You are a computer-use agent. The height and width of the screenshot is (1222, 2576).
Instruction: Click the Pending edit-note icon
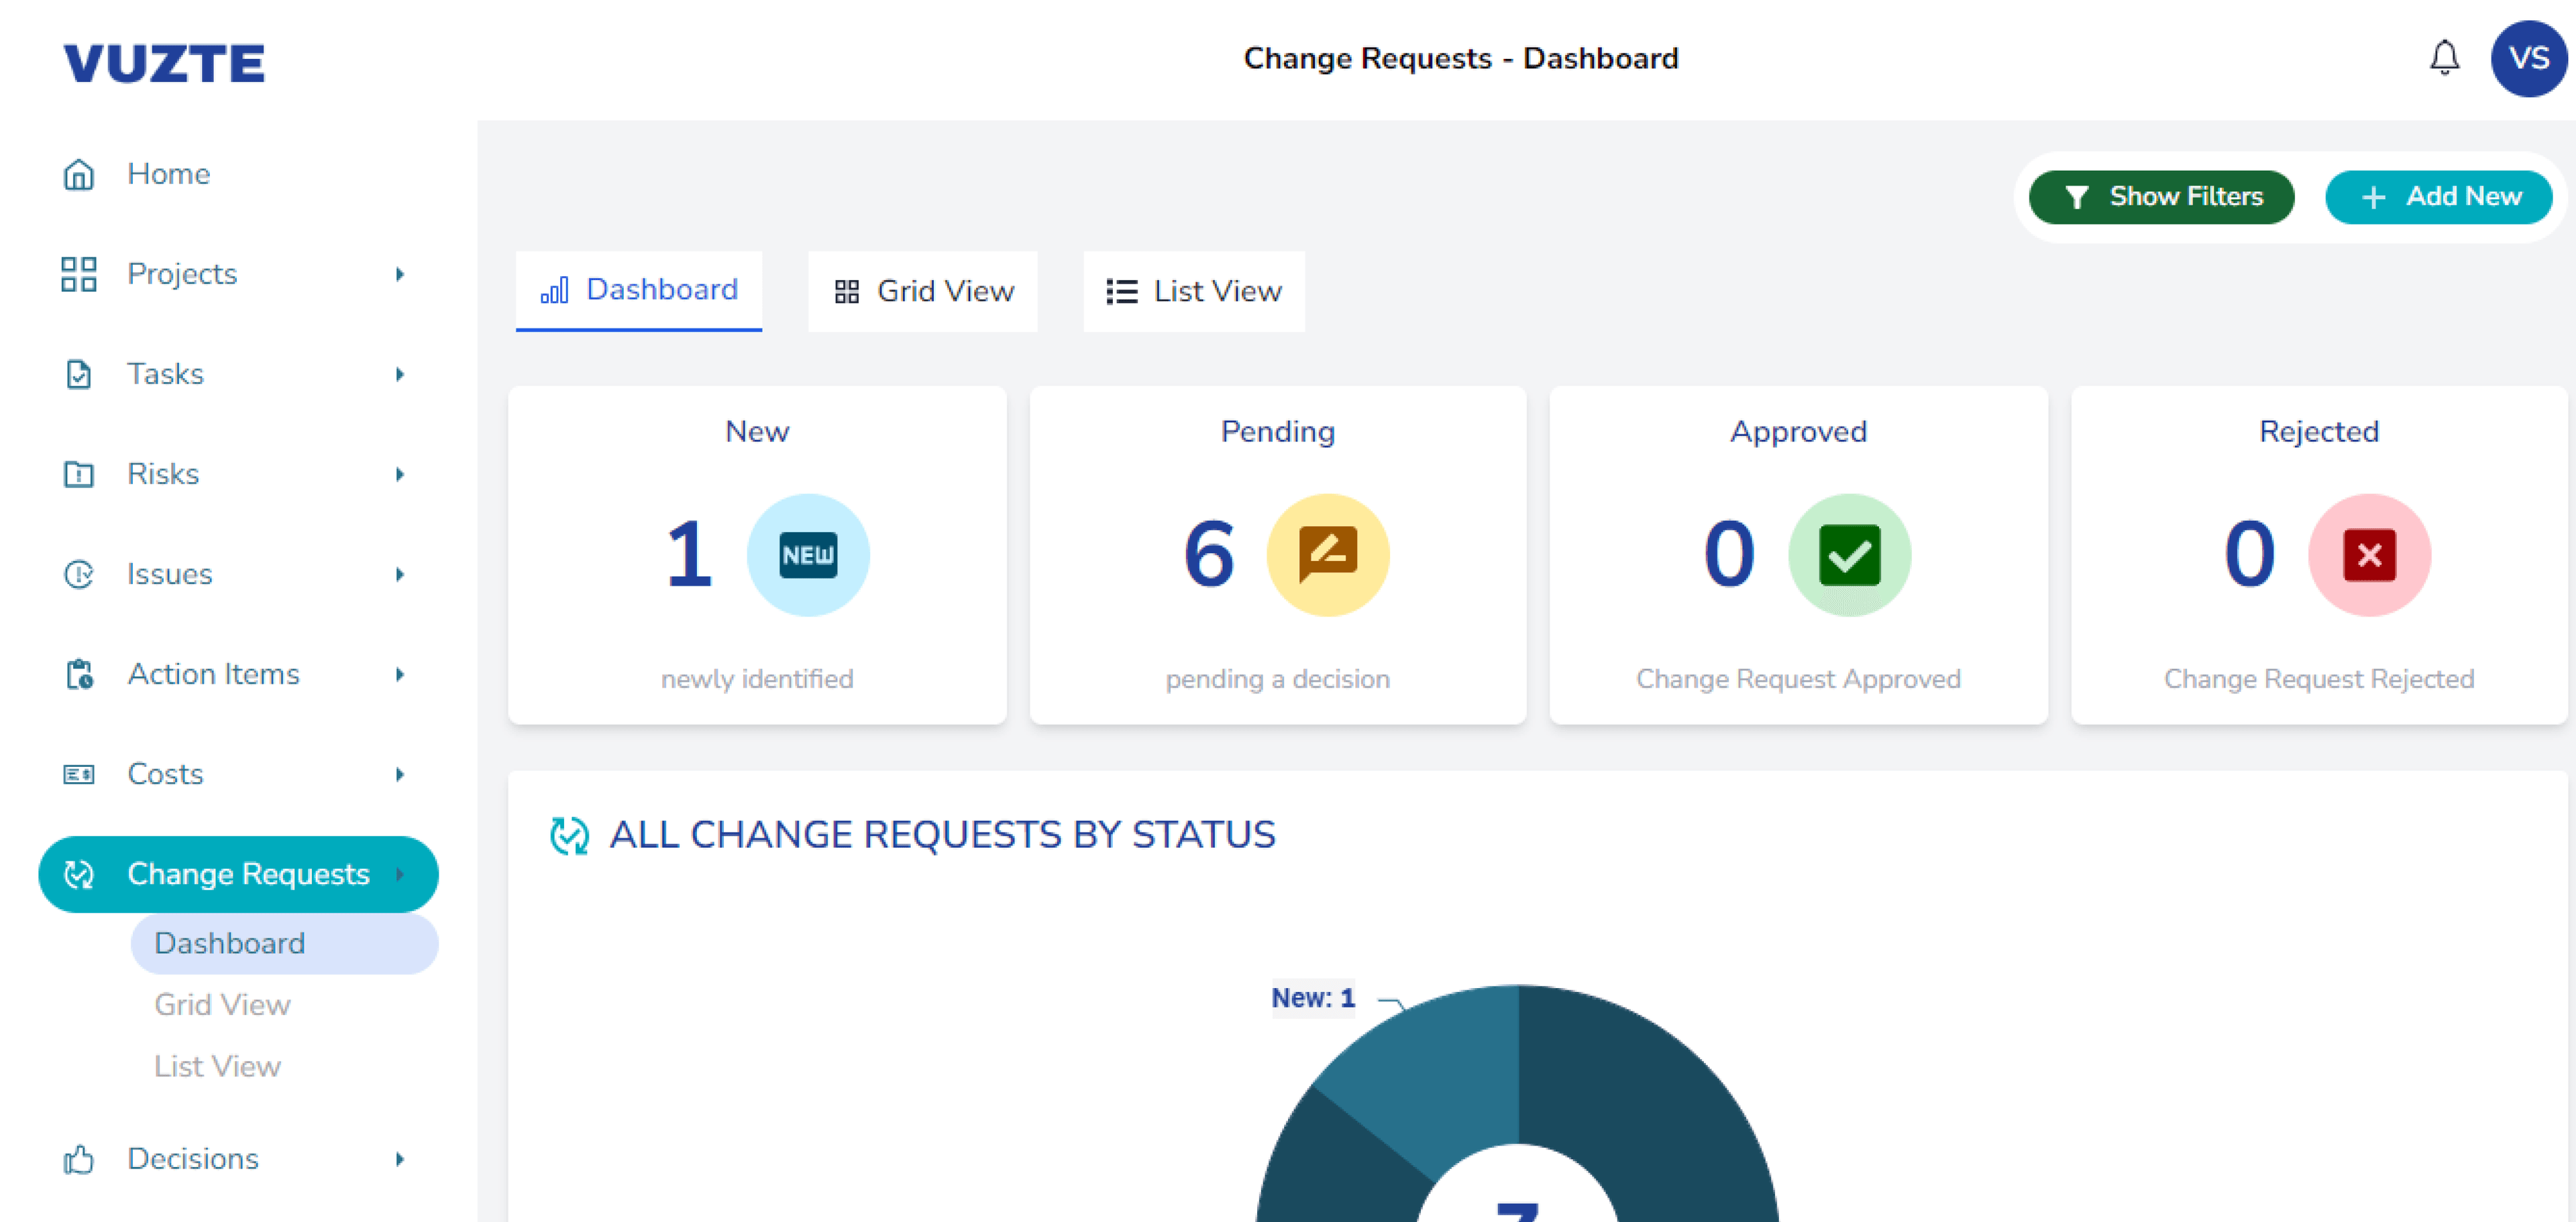point(1327,554)
